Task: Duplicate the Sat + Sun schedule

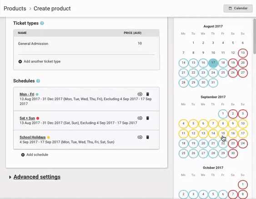Action: pos(140,118)
